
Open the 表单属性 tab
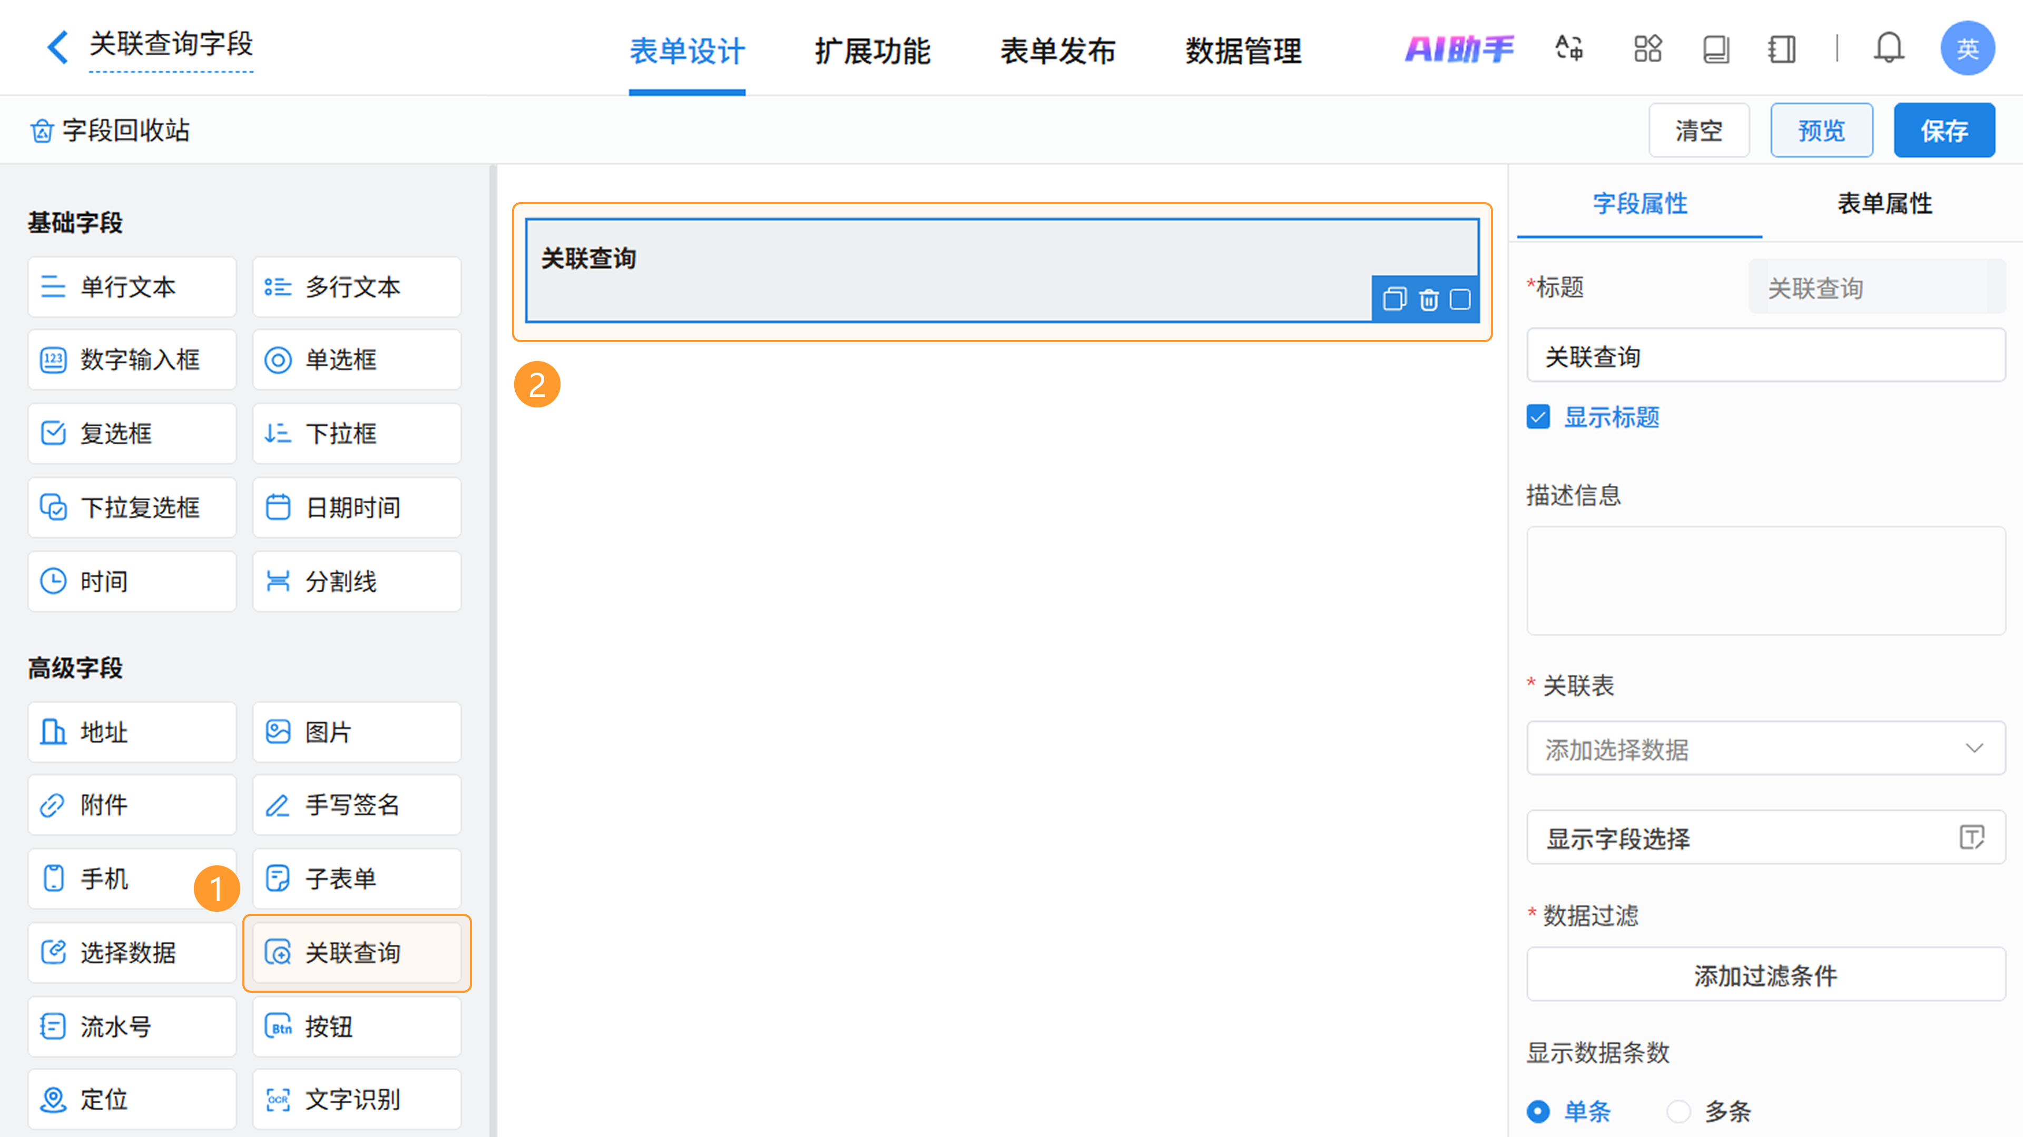pos(1885,204)
